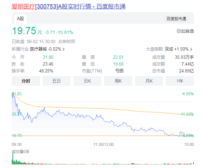Click the volume bars below 成交量

[x=65, y=162]
